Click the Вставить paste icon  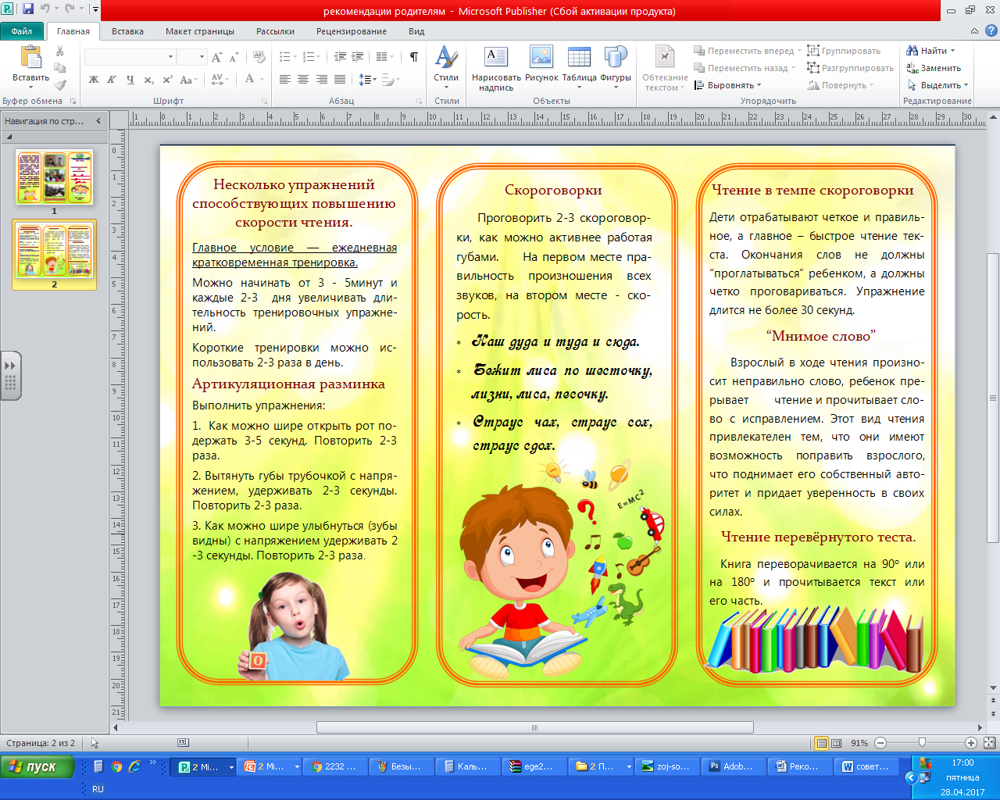point(30,59)
